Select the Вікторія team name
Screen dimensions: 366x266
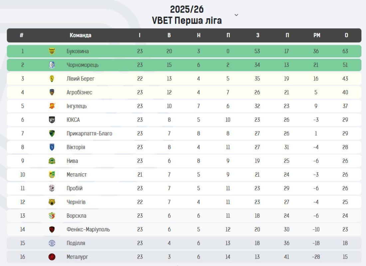pyautogui.click(x=76, y=147)
